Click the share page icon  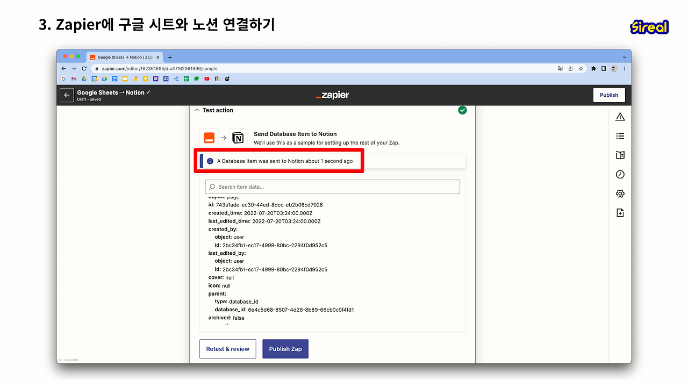[x=571, y=69]
